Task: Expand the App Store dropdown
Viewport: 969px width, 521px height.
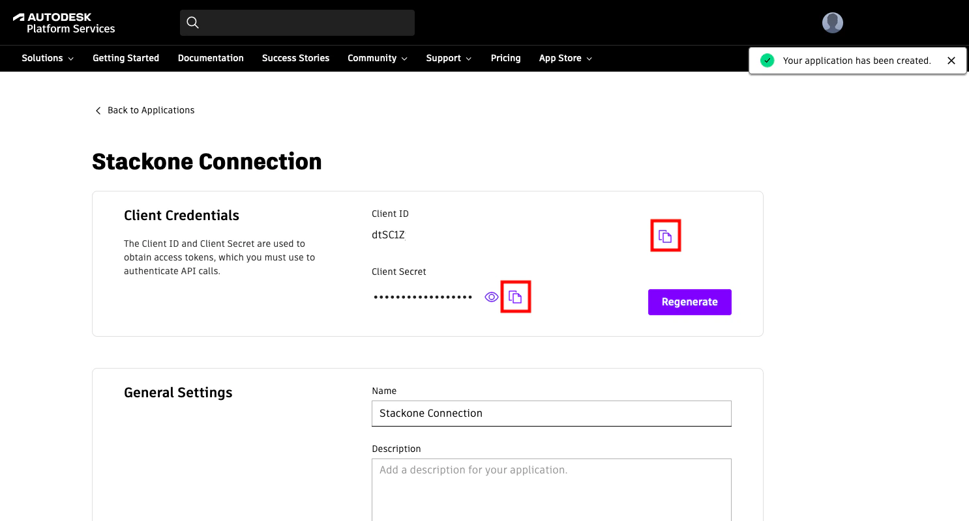Action: pos(565,58)
